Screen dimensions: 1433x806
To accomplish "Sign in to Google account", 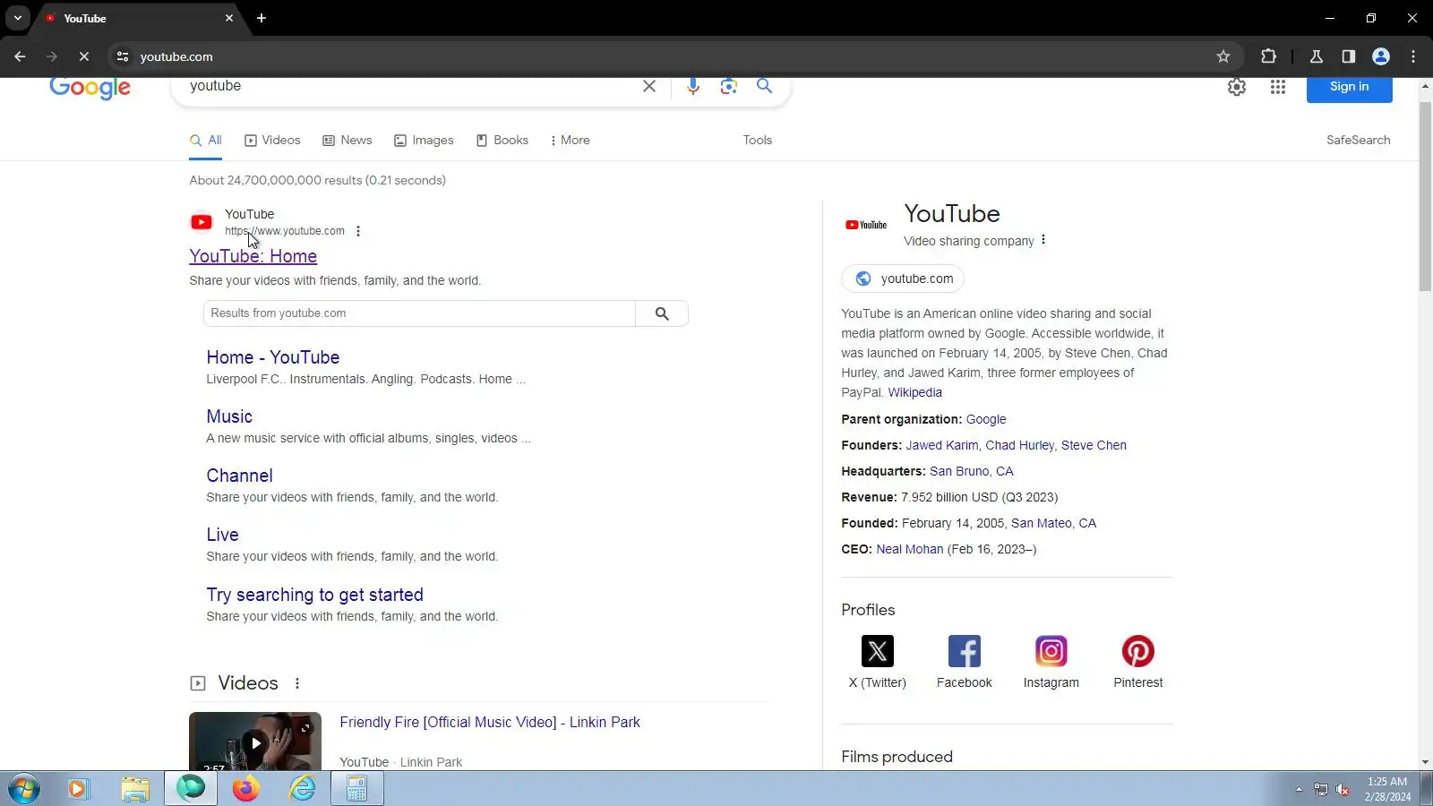I will point(1349,89).
